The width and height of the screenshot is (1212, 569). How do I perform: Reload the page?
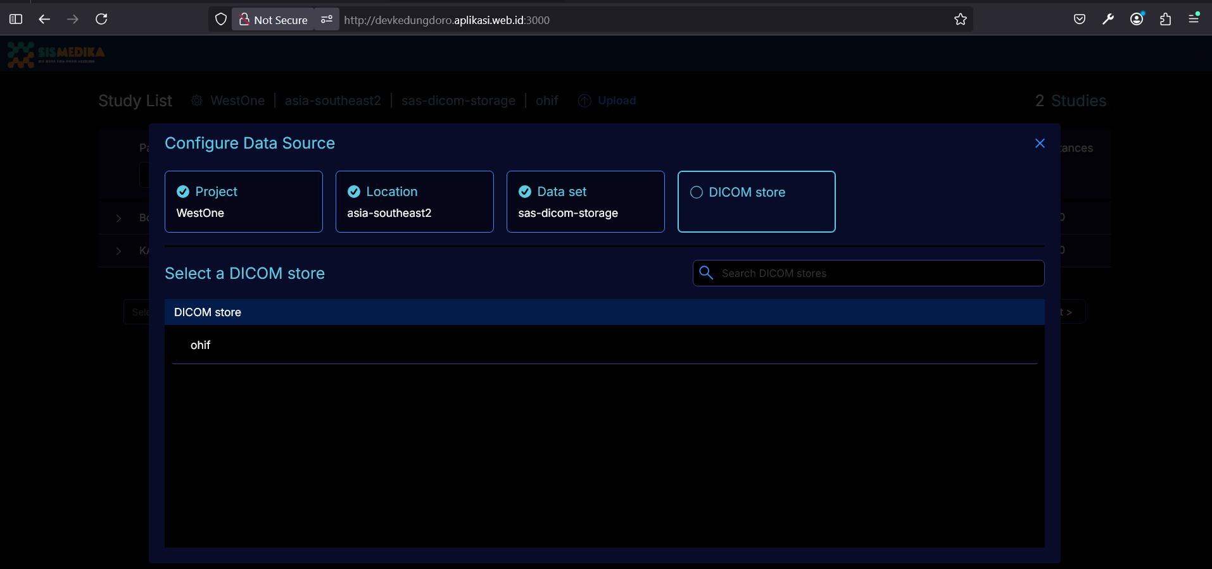(x=101, y=19)
